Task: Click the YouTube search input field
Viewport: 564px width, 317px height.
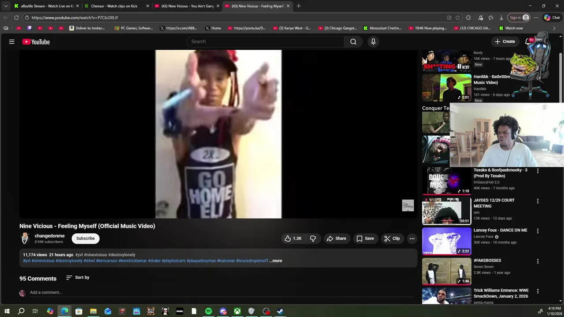Action: tap(266, 41)
